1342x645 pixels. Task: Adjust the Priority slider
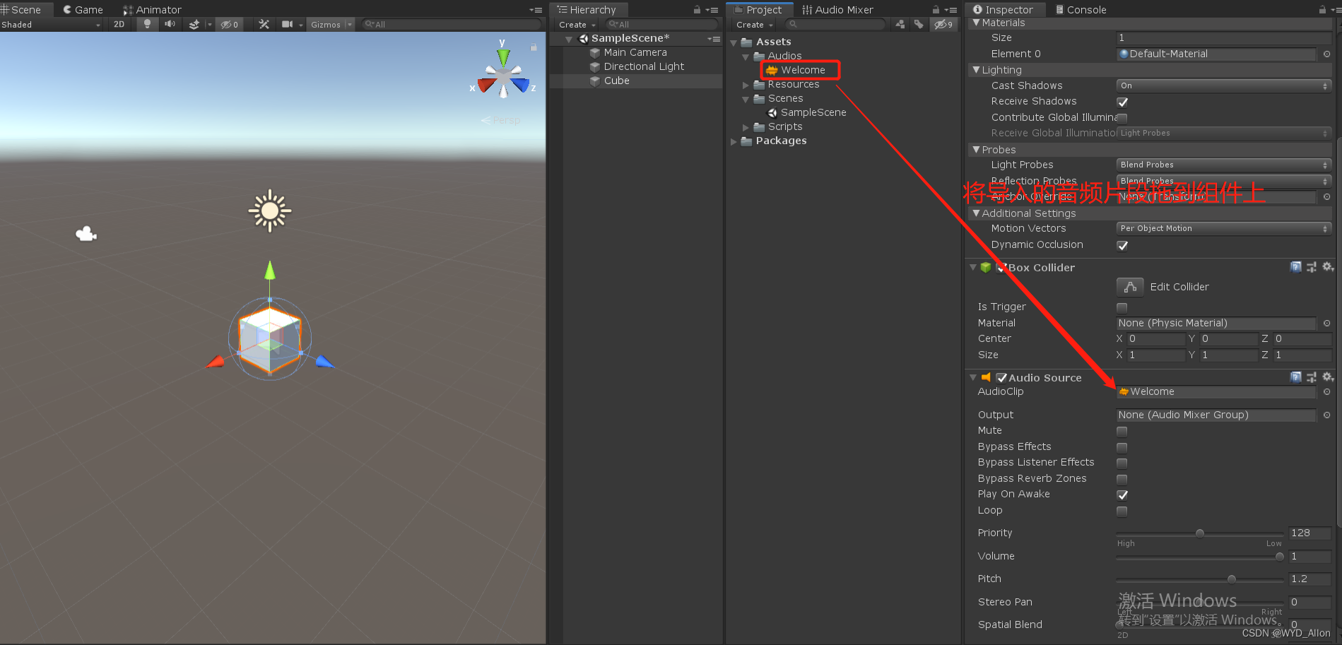click(1199, 533)
